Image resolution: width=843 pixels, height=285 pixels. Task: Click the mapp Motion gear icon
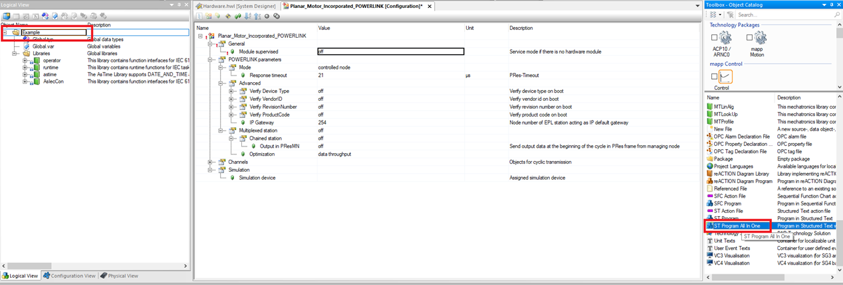tap(761, 38)
